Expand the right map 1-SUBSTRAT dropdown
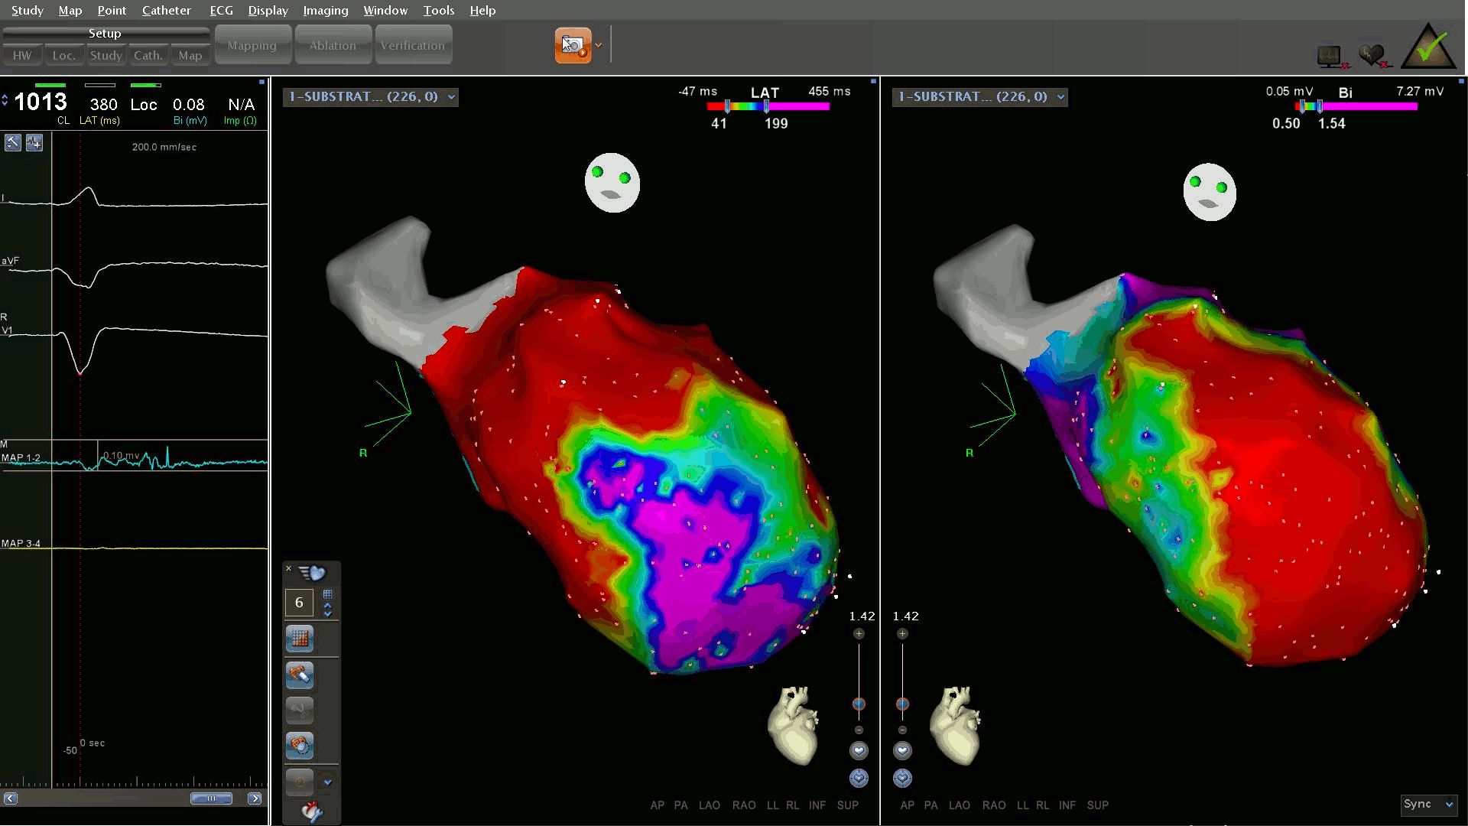 (x=1060, y=97)
